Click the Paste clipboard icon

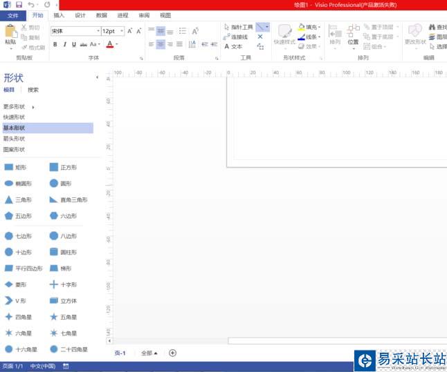pos(11,31)
